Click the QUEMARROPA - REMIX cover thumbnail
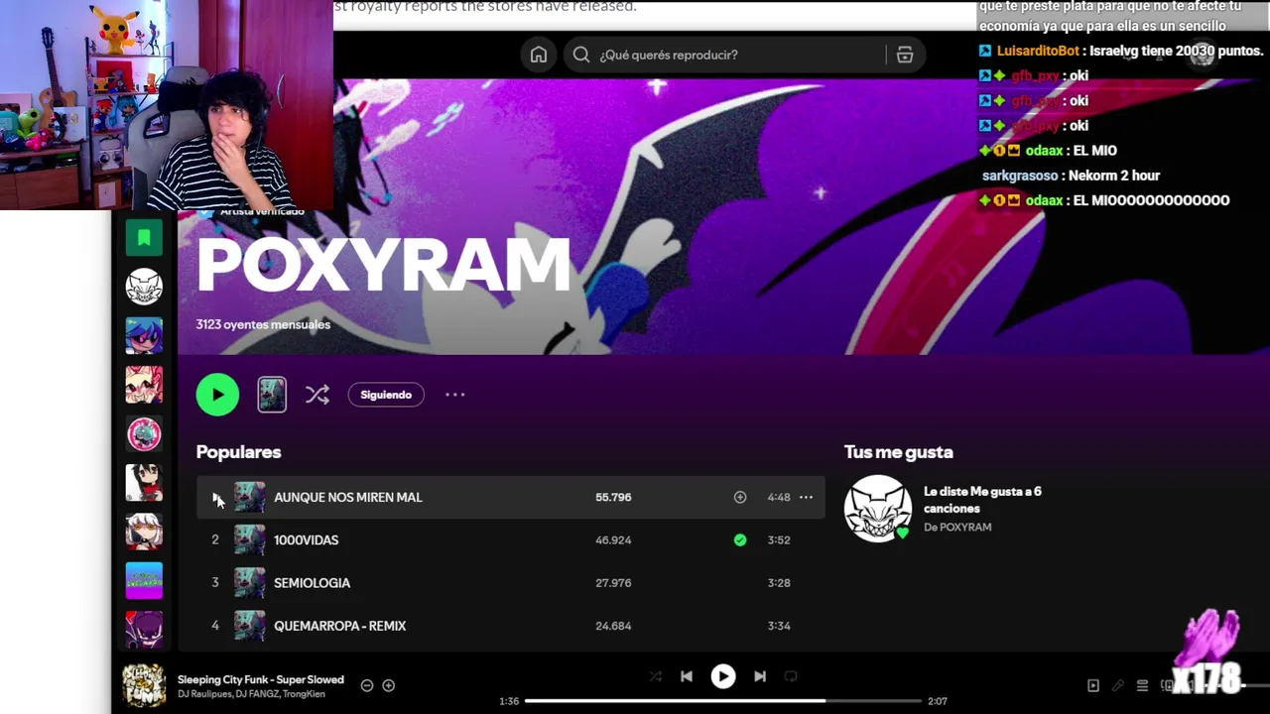This screenshot has height=714, width=1270. pos(249,626)
